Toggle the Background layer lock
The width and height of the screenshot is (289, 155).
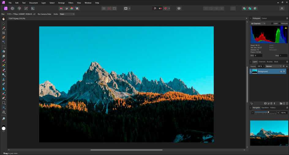(281, 71)
